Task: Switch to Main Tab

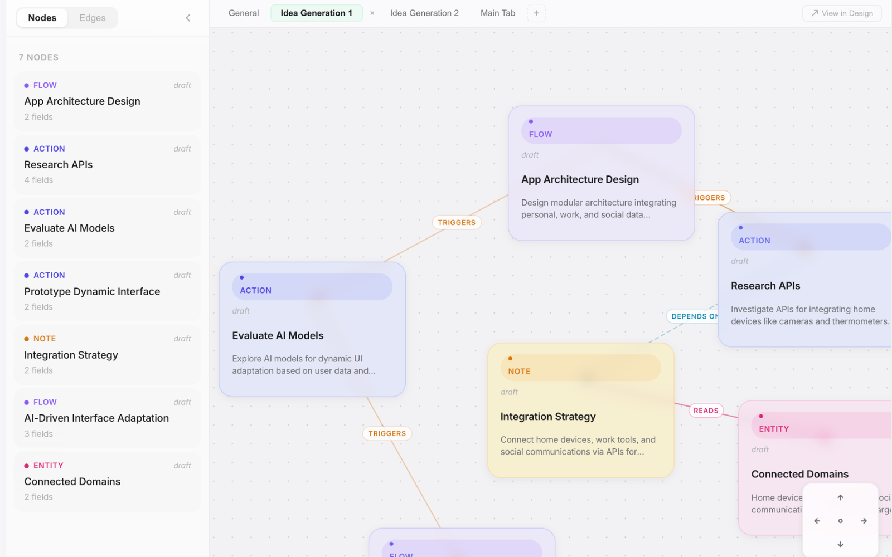Action: pyautogui.click(x=498, y=13)
